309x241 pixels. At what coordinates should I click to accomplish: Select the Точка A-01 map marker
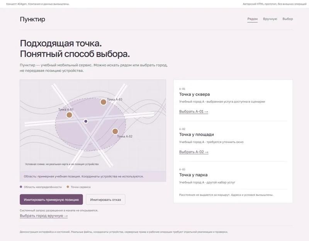click(69, 115)
